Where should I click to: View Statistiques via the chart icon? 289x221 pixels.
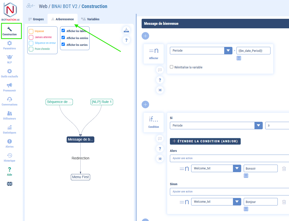point(9,129)
